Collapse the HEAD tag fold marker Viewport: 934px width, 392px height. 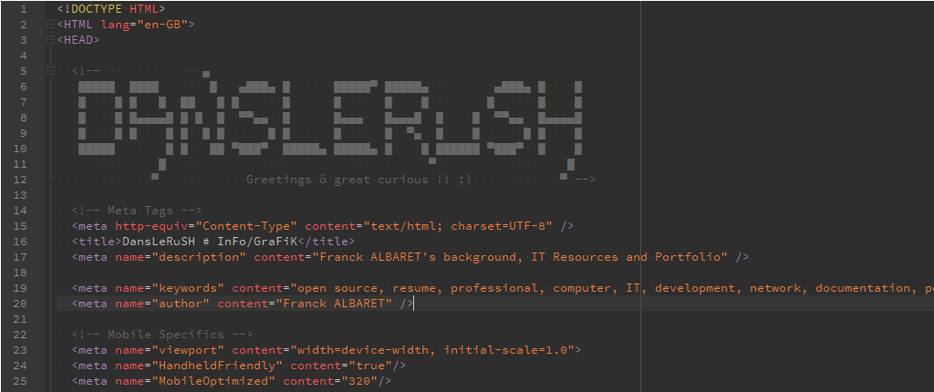[x=50, y=40]
